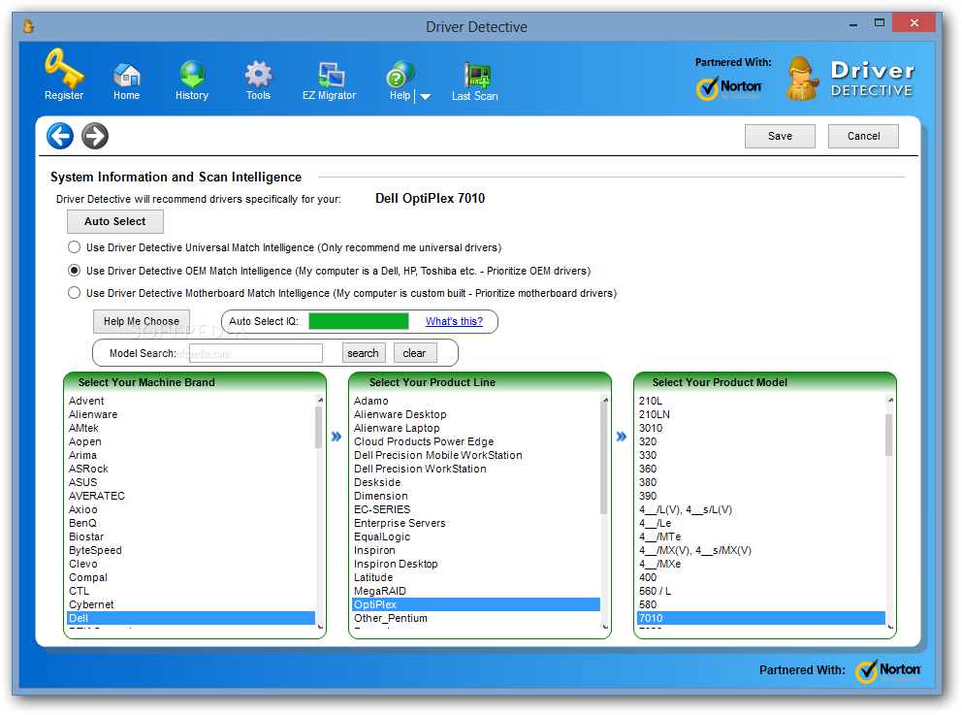The height and width of the screenshot is (715, 962).
Task: Click the Machine Brand list up arrow
Action: [x=320, y=400]
